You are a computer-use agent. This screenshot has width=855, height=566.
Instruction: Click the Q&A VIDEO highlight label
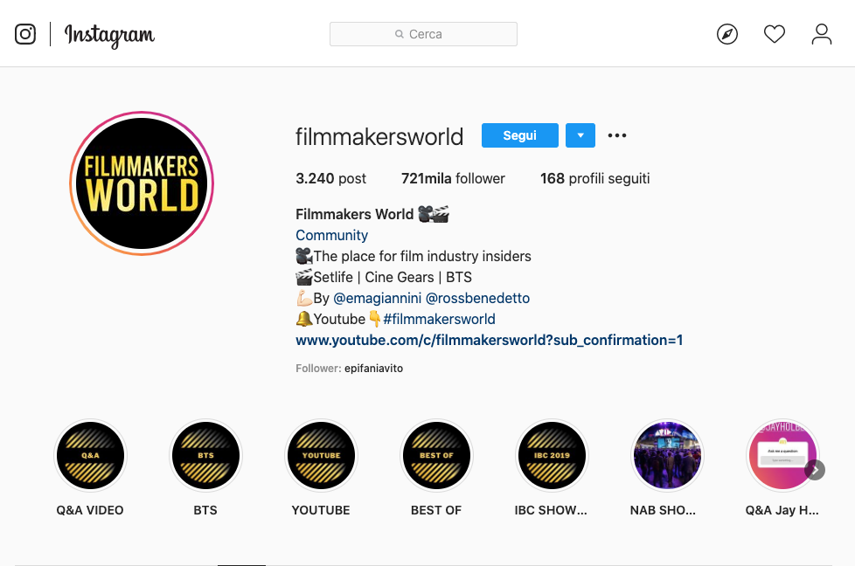(90, 510)
